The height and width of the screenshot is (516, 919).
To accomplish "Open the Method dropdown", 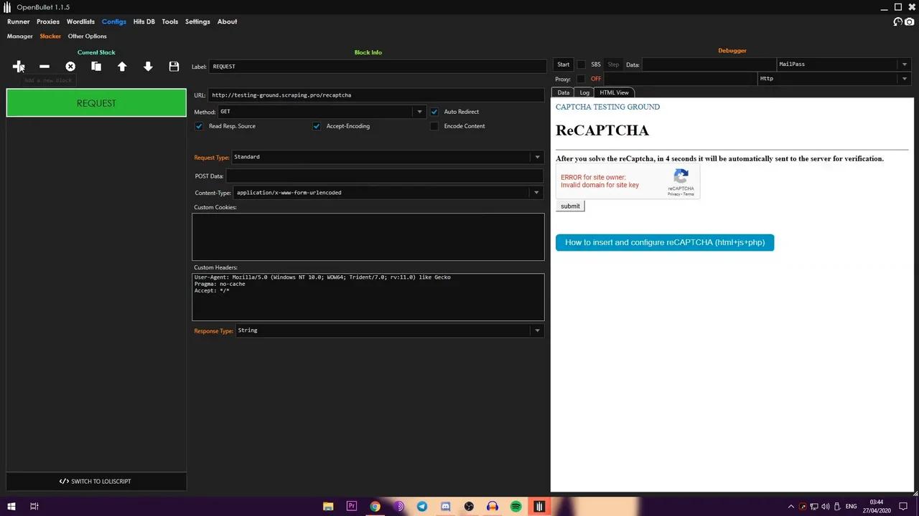I will (419, 111).
